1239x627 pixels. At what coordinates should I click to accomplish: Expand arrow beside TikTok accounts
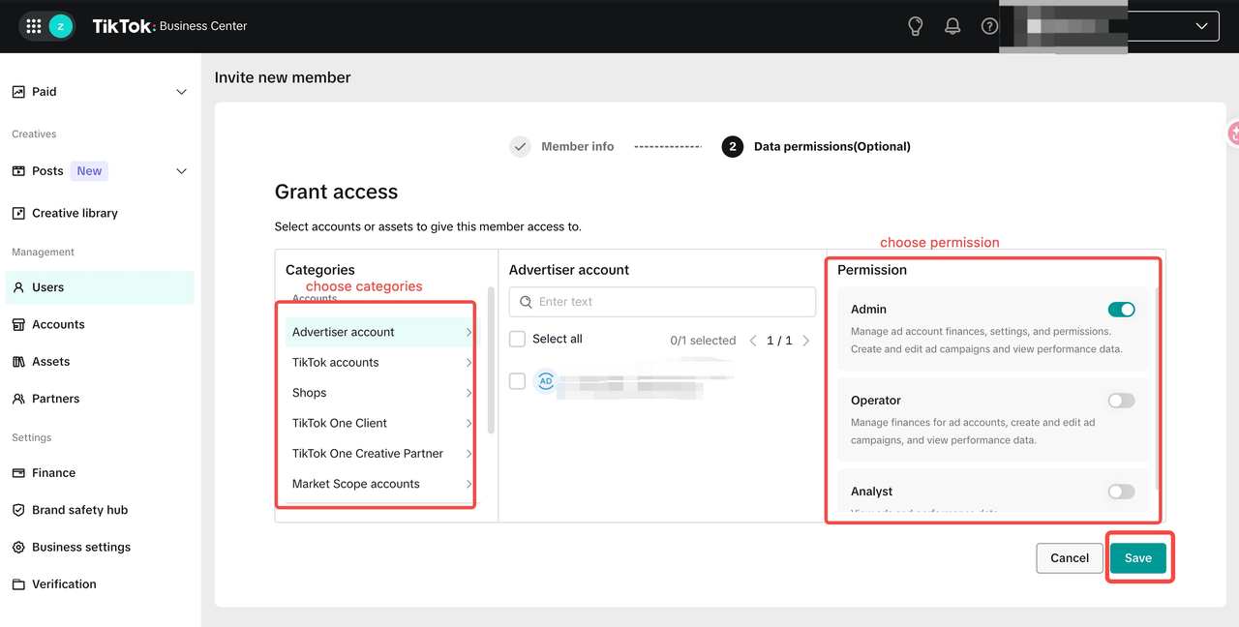pos(468,363)
